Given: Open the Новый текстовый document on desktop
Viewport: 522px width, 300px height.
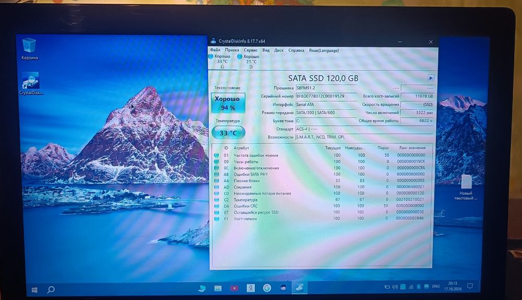Looking at the screenshot, I should pos(466,188).
